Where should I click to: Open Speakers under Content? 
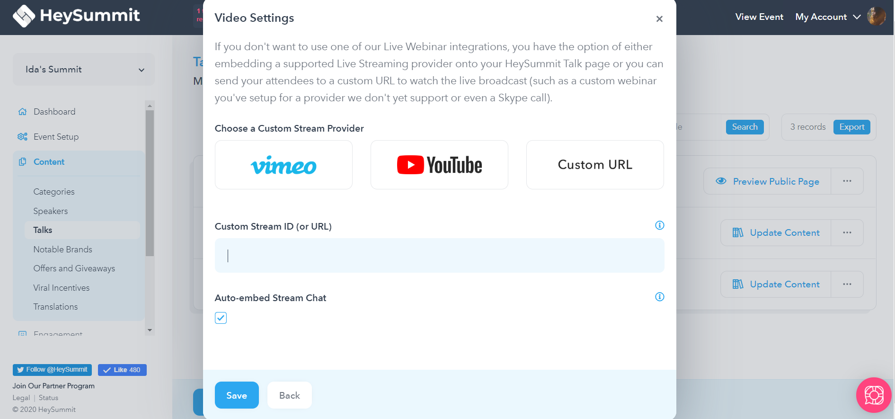[51, 211]
